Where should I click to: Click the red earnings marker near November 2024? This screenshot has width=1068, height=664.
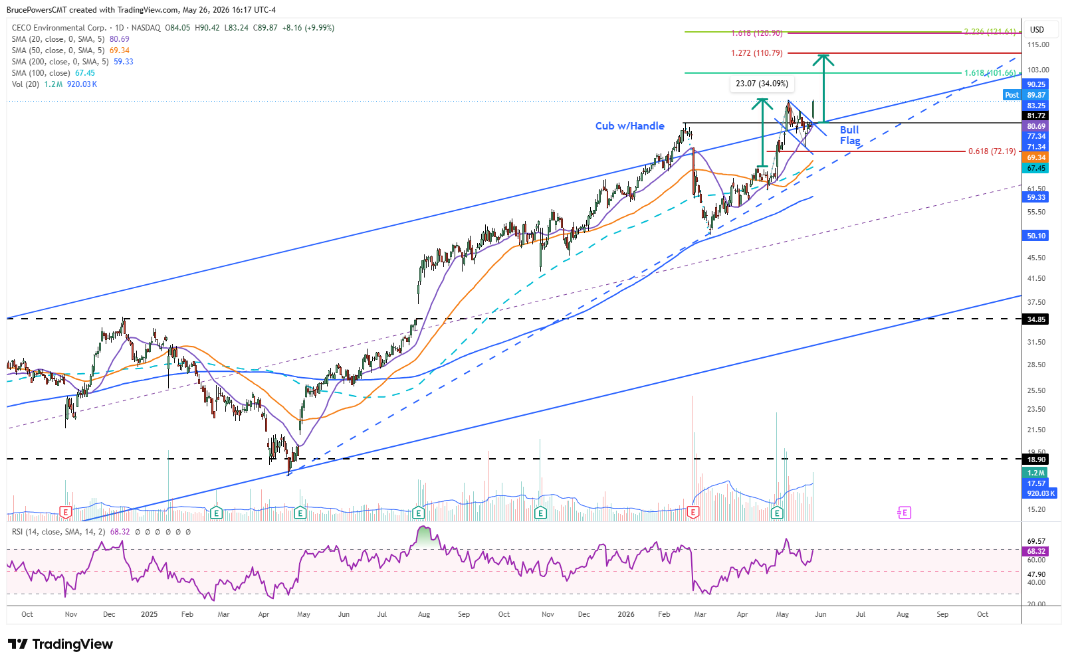pyautogui.click(x=65, y=512)
